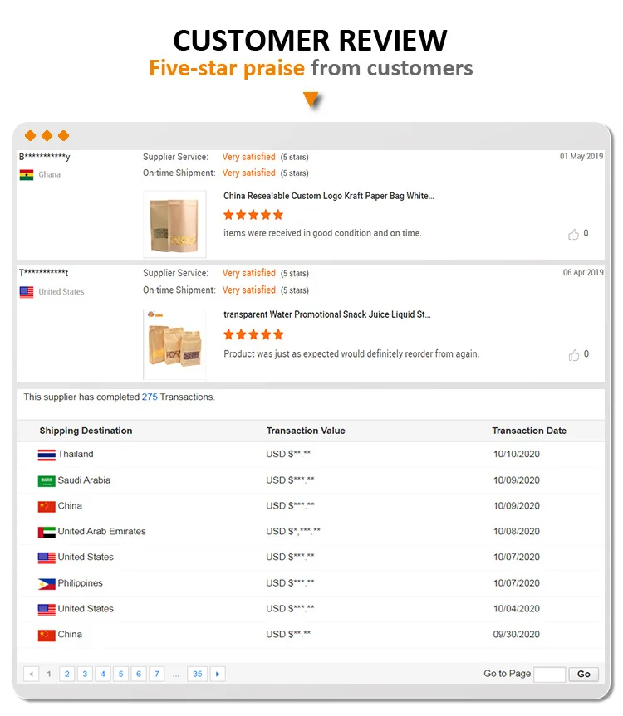
Task: Click the Thailand flag in shipping list
Action: (47, 455)
